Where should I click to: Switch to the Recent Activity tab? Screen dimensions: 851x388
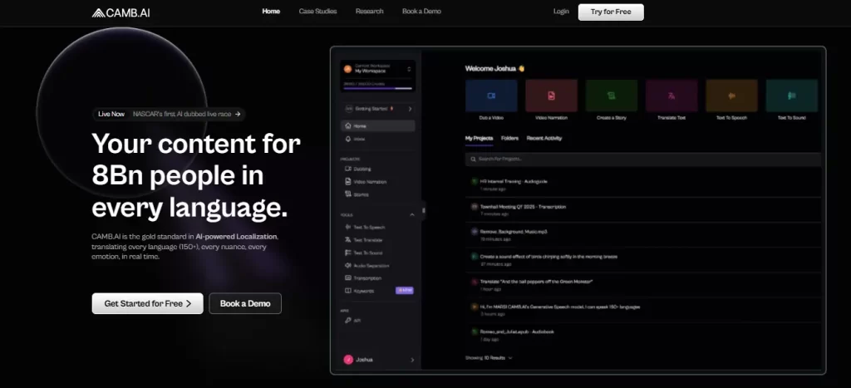tap(544, 138)
